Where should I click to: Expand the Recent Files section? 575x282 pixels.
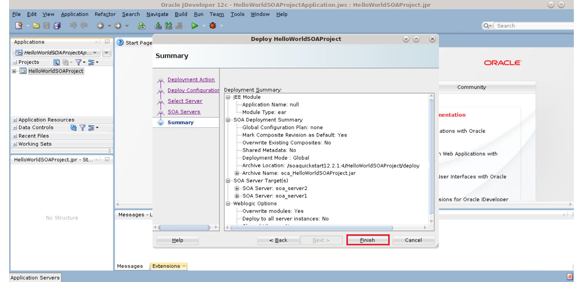tap(15, 136)
